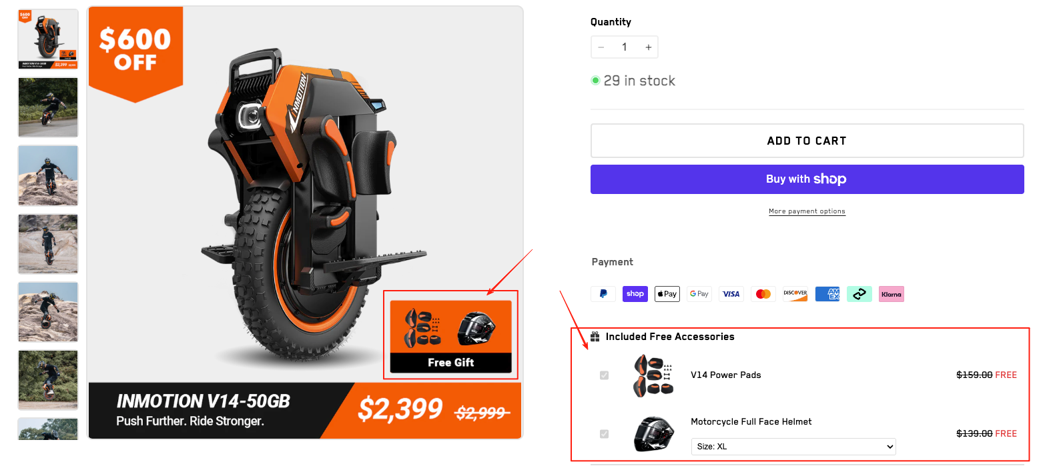This screenshot has width=1047, height=470.
Task: Click the Google Pay payment icon
Action: 699,294
